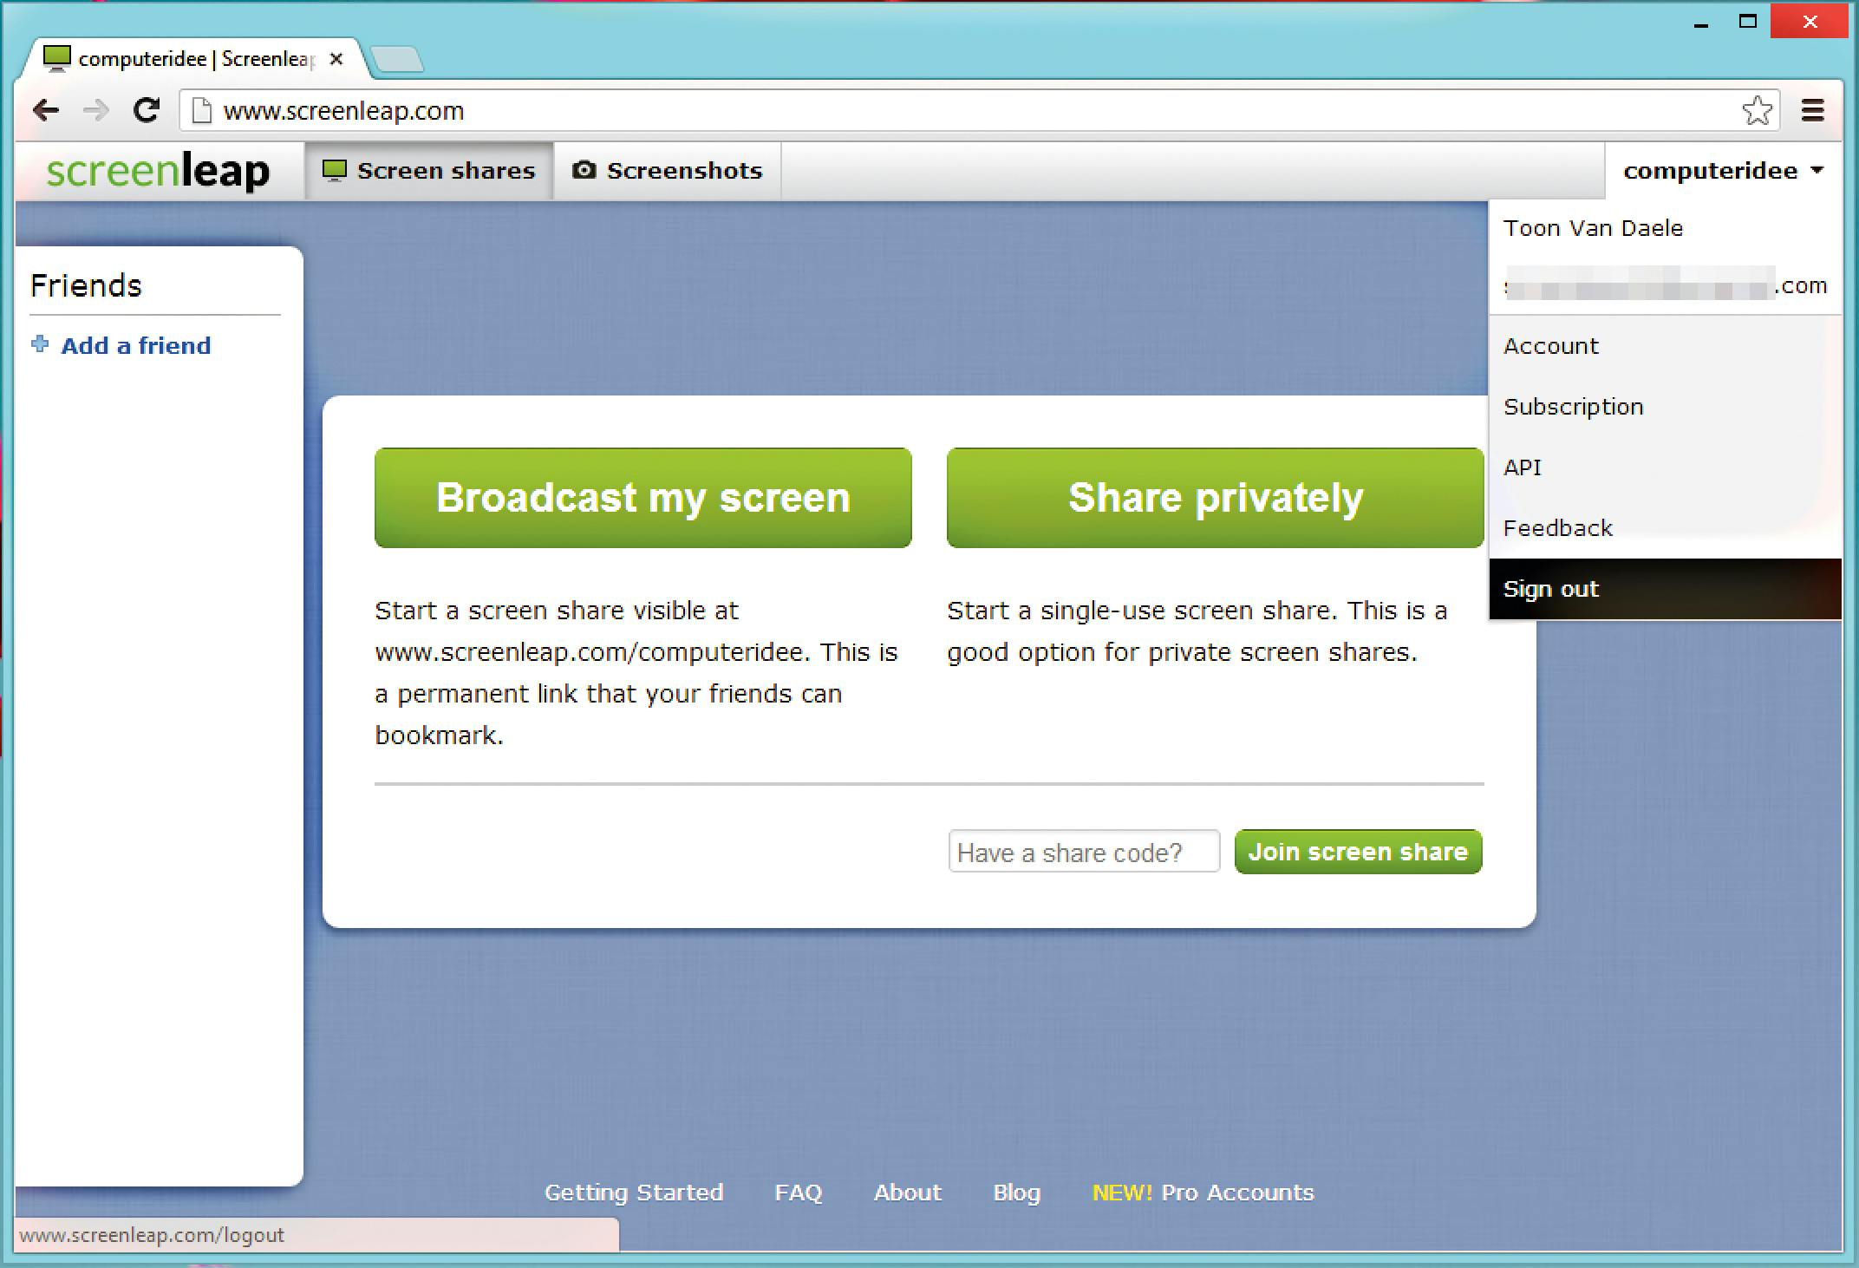
Task: Focus the share code input field
Action: 1083,852
